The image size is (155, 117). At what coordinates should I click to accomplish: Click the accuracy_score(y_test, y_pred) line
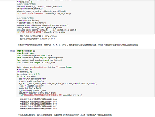point(37,93)
